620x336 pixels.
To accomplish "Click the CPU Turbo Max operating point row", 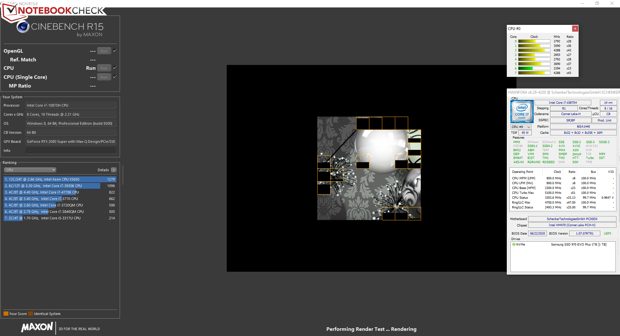I will [563, 193].
